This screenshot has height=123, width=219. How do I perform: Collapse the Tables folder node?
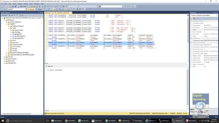9,28
